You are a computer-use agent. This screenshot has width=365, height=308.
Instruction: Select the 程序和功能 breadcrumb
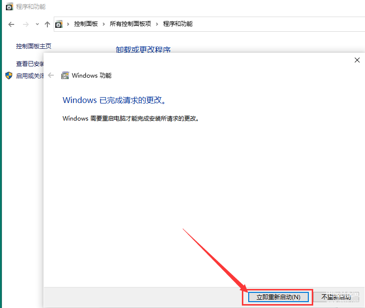[178, 24]
